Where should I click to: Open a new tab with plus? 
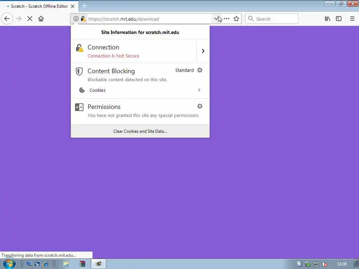coord(84,6)
